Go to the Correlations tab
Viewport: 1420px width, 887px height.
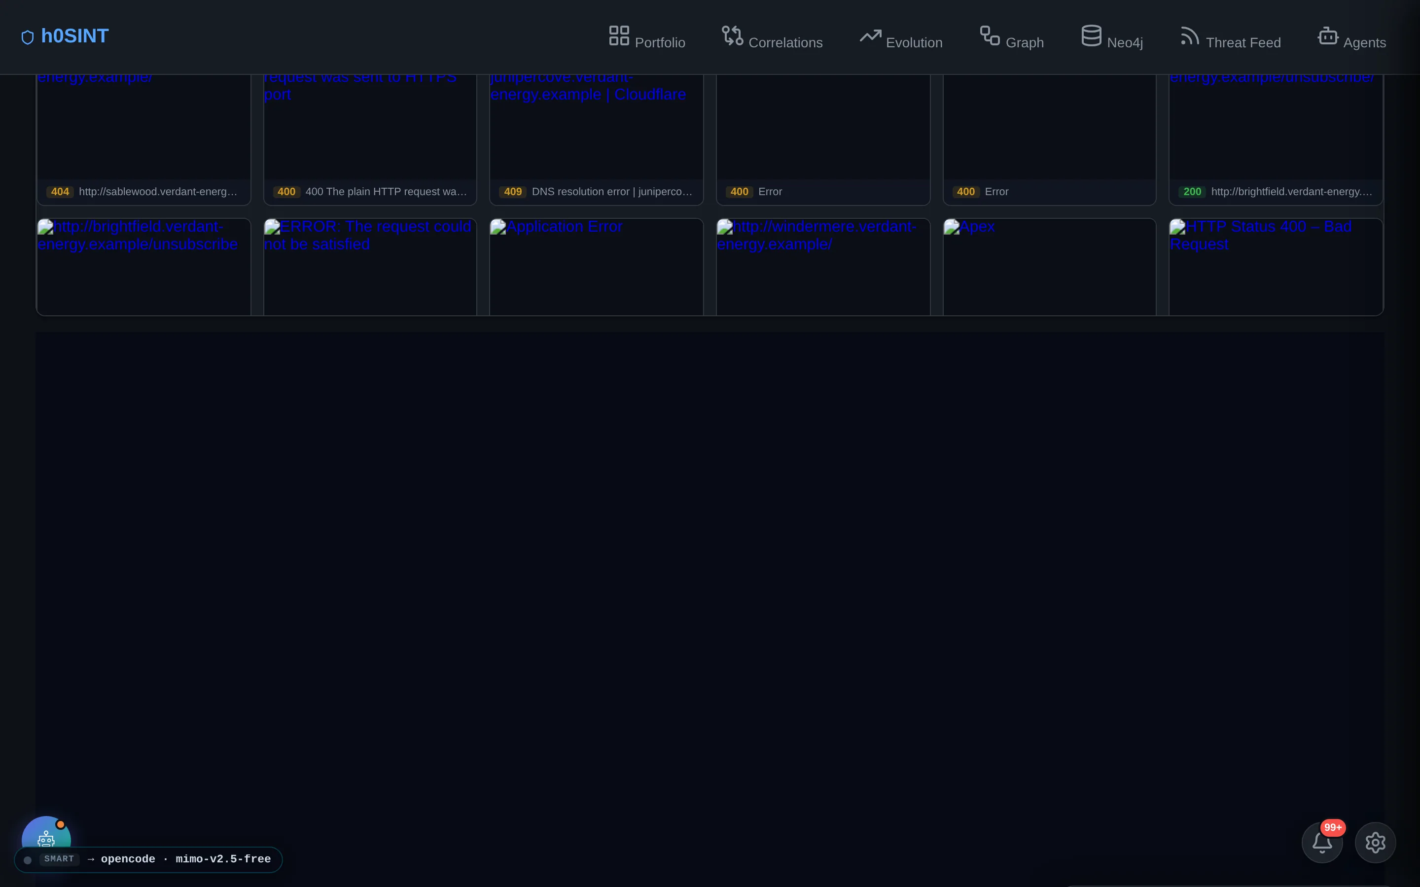pos(772,37)
